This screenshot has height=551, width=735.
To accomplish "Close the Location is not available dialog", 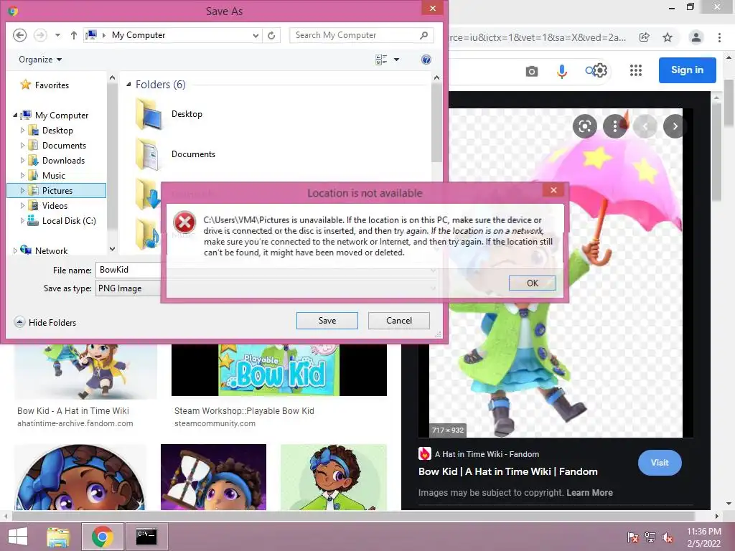I will pos(553,190).
